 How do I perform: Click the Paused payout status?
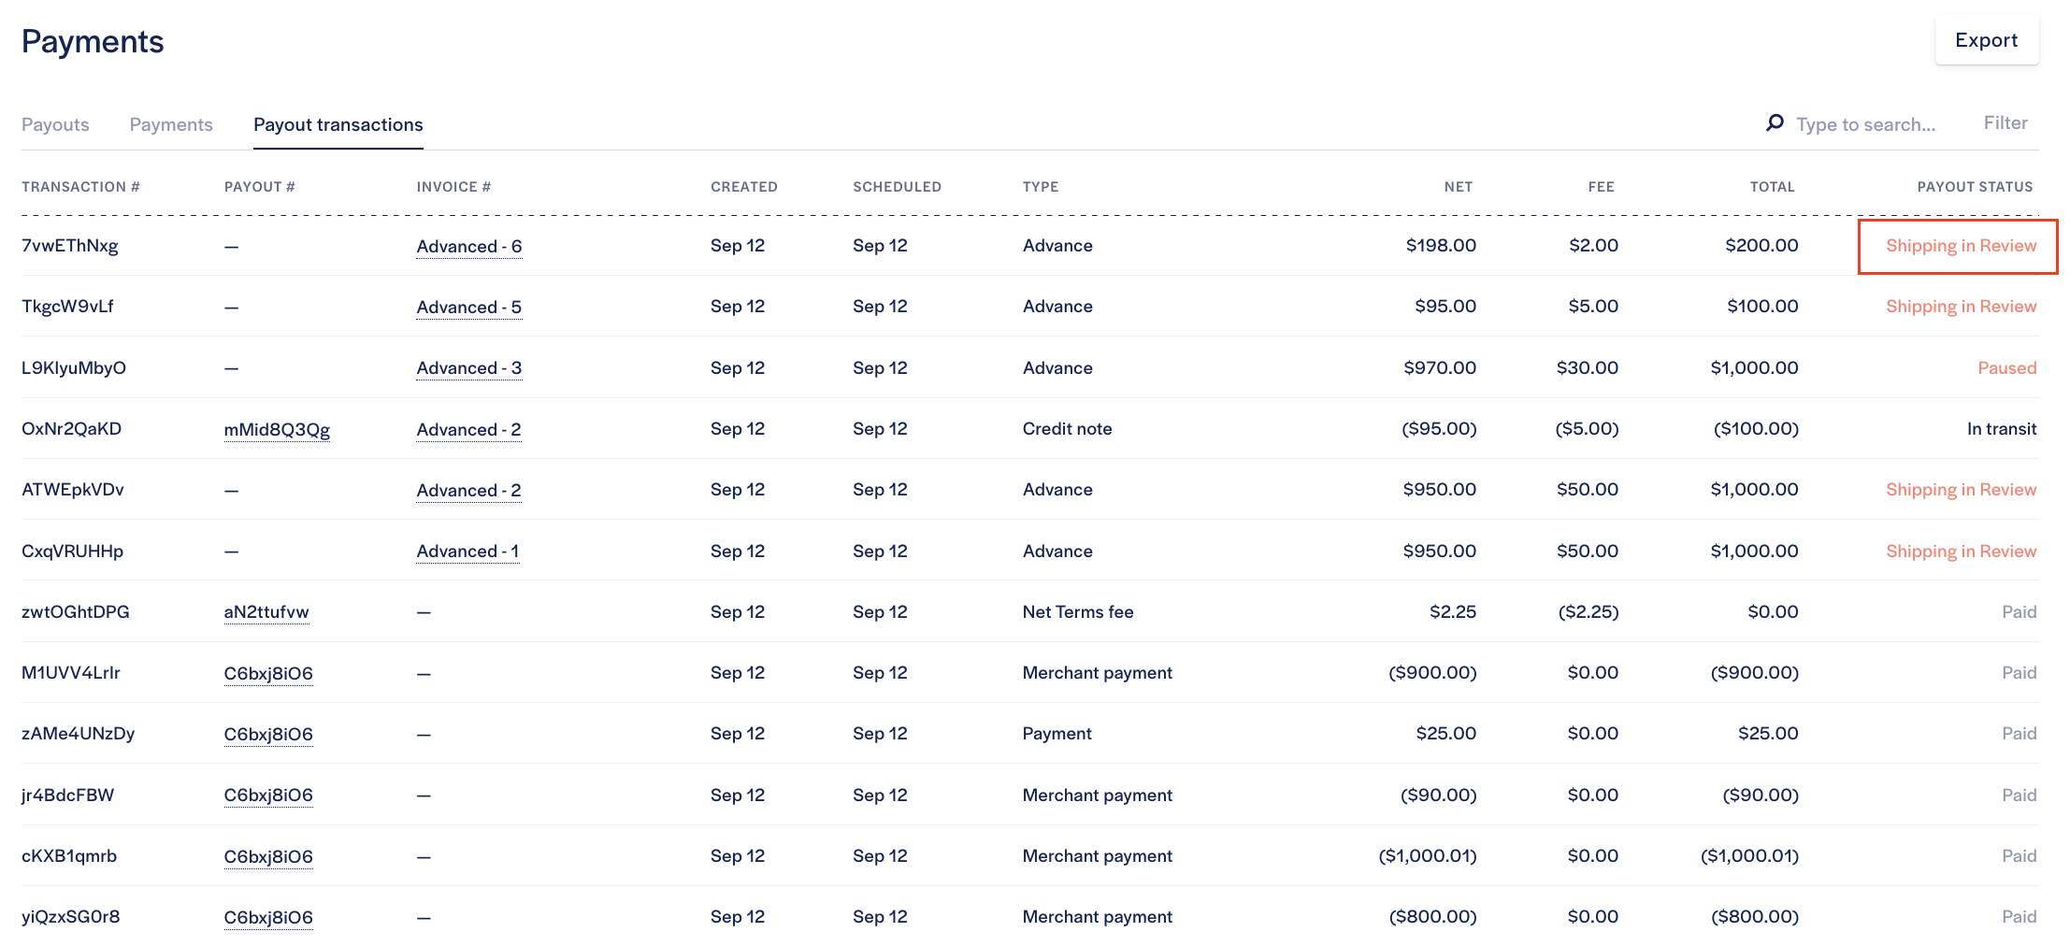click(2006, 368)
